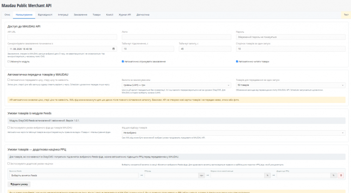The width and height of the screenshot is (351, 193).
Task: Click the margin after commission percent field
Action: [237, 175]
